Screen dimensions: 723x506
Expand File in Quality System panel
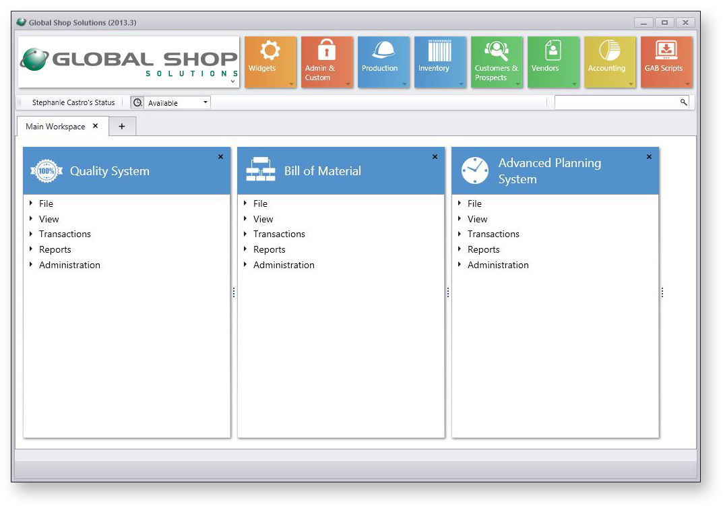(x=46, y=203)
